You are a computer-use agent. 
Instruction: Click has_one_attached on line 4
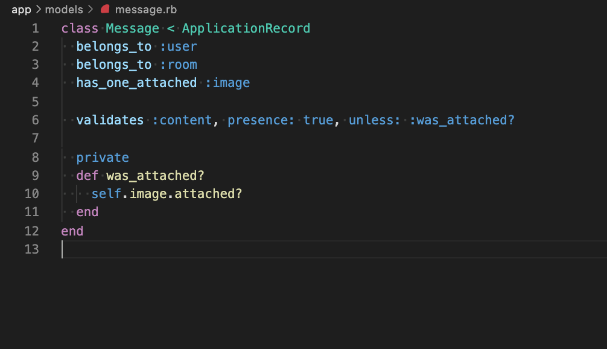tap(136, 83)
